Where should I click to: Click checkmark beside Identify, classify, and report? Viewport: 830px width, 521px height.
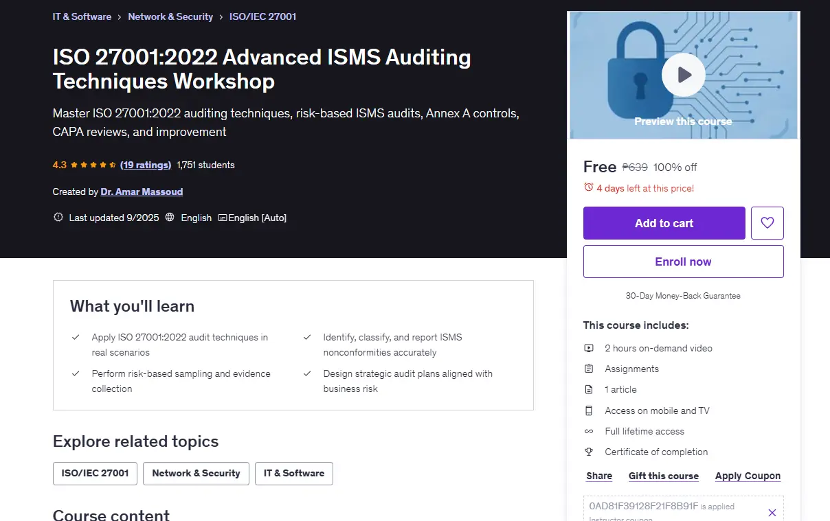(307, 337)
